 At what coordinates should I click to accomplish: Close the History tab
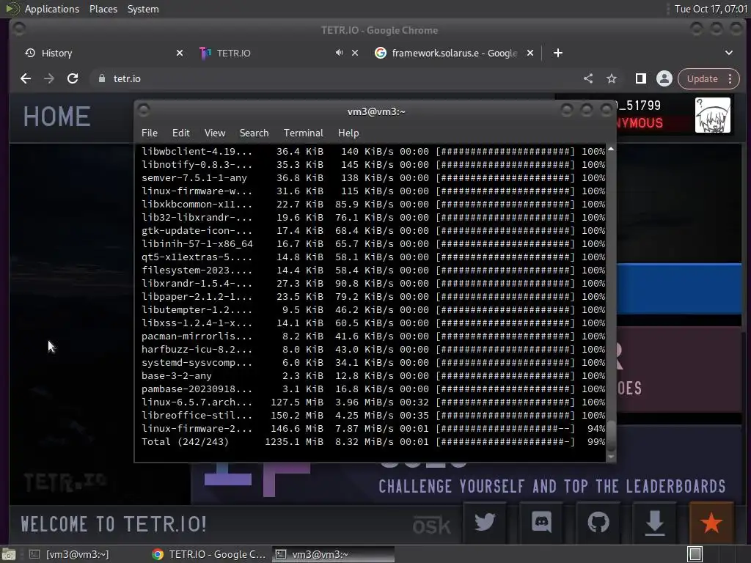(180, 53)
